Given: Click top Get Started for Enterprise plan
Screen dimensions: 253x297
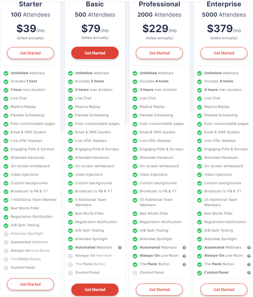Looking at the screenshot, I should 224,53.
